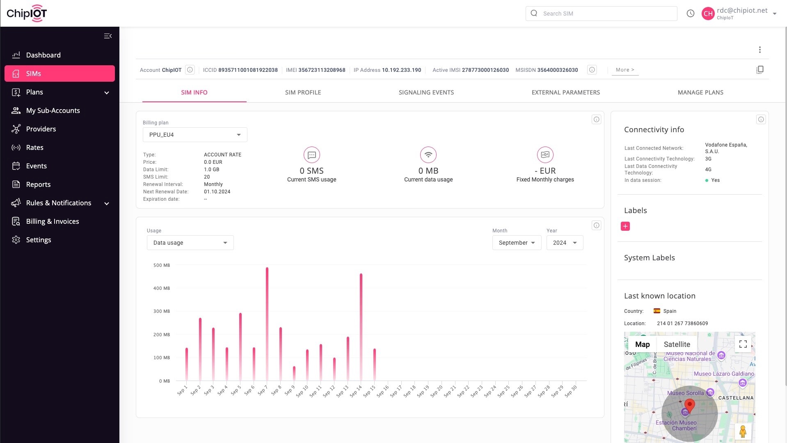Click the Rates signal icon
The width and height of the screenshot is (787, 443).
(16, 147)
